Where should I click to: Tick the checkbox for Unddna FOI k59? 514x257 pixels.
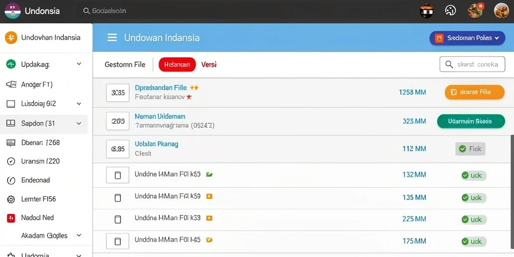tap(117, 198)
